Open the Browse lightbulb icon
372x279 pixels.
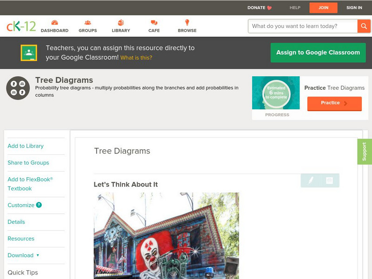pyautogui.click(x=187, y=22)
